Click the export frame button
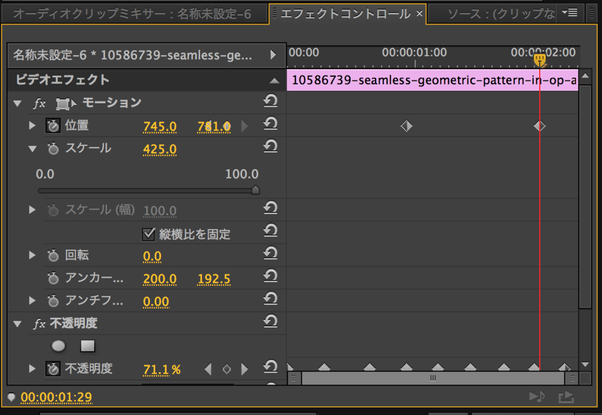 (566, 397)
